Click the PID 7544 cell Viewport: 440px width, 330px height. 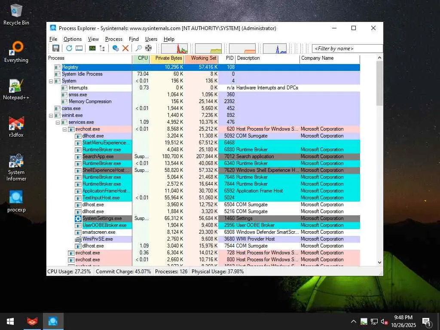pyautogui.click(x=229, y=246)
